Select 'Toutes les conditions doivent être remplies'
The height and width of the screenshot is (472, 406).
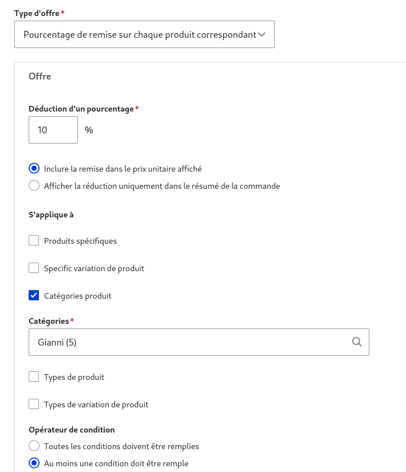(x=34, y=446)
